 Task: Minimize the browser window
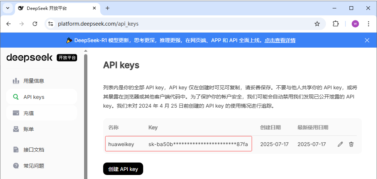pos(334,8)
